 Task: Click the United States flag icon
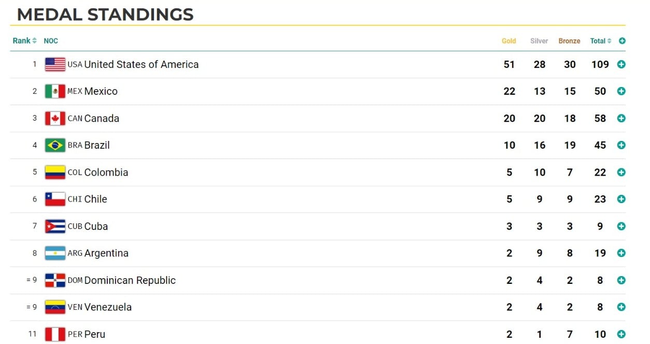pos(55,64)
